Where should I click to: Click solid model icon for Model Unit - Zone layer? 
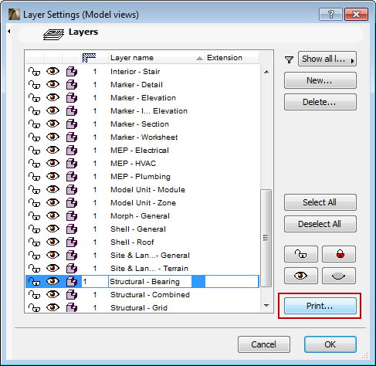click(x=72, y=203)
